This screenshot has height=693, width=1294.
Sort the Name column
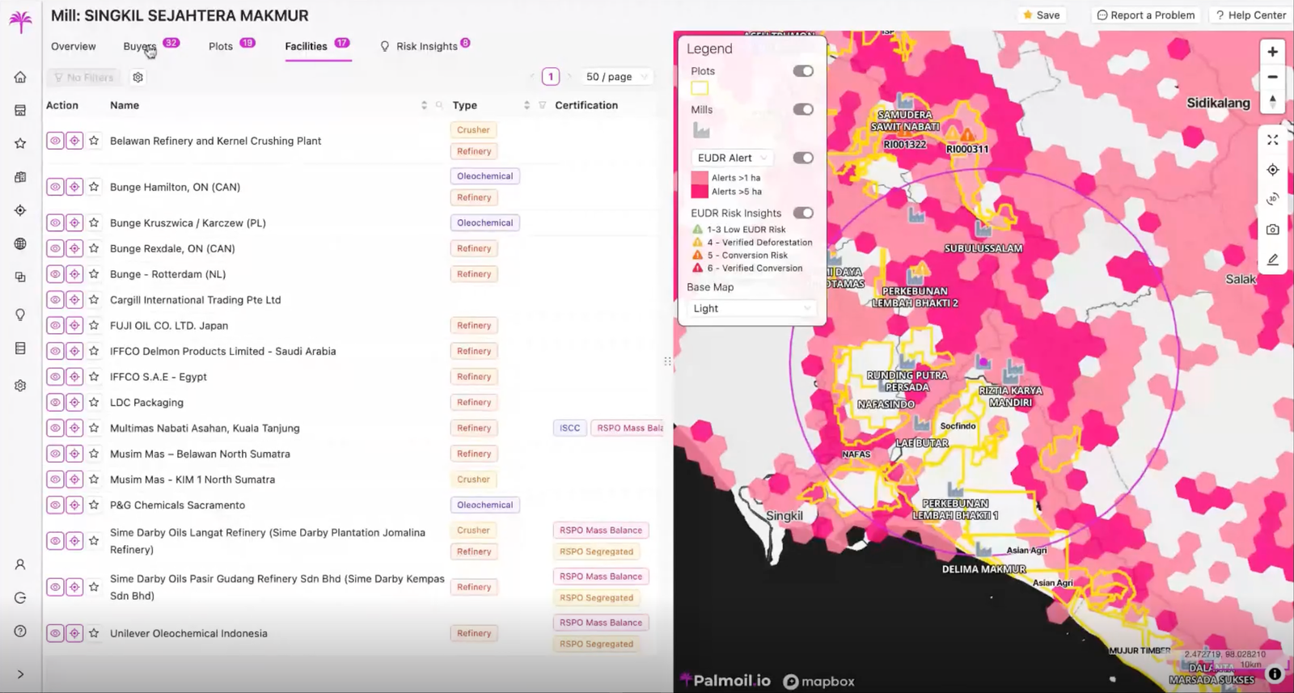(424, 105)
